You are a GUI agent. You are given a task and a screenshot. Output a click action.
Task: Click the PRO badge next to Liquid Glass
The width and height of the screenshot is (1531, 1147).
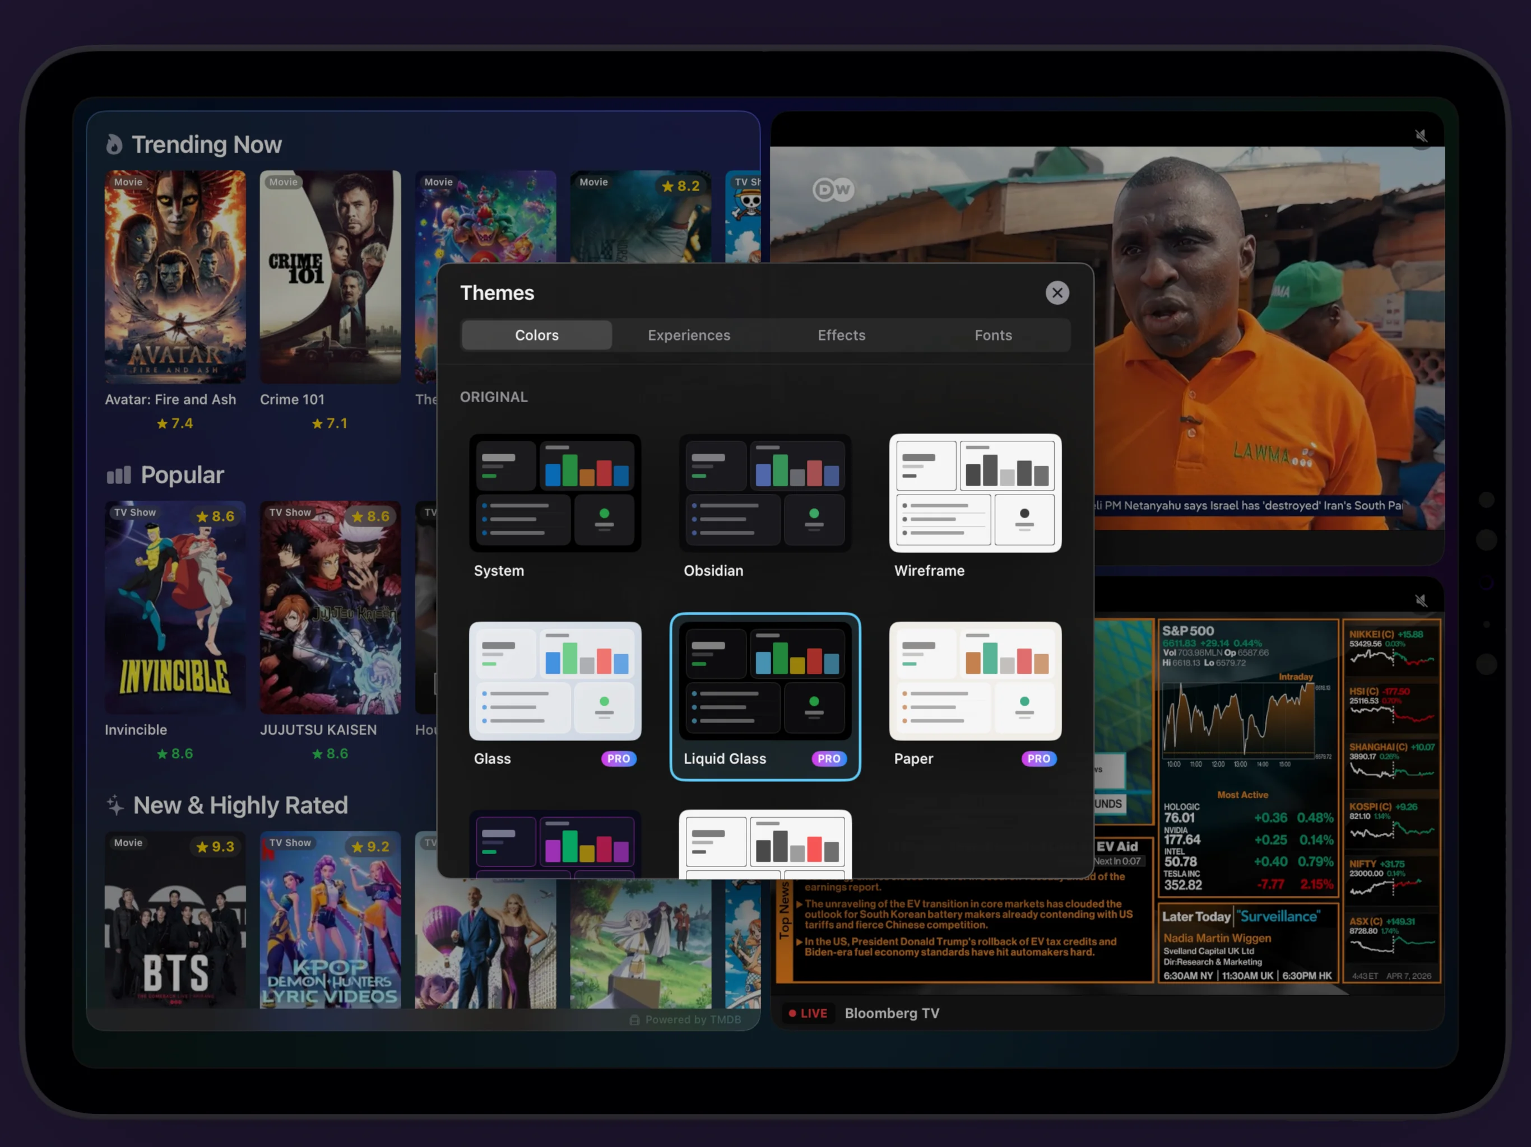tap(828, 758)
